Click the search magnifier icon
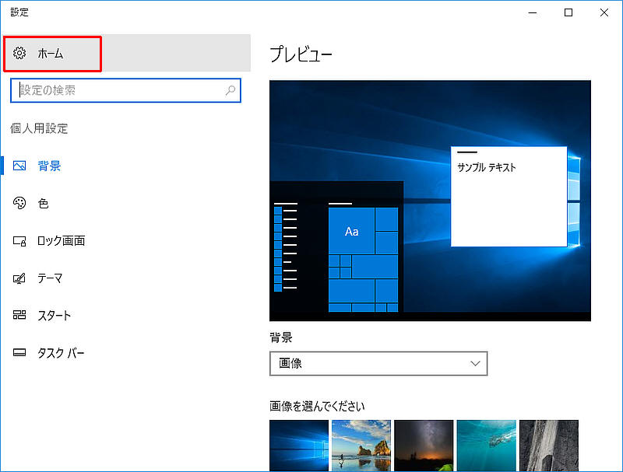This screenshot has width=623, height=472. click(231, 90)
